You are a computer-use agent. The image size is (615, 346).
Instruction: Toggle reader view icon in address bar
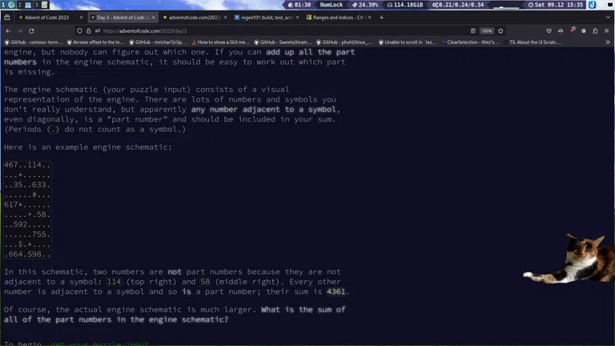(x=473, y=31)
